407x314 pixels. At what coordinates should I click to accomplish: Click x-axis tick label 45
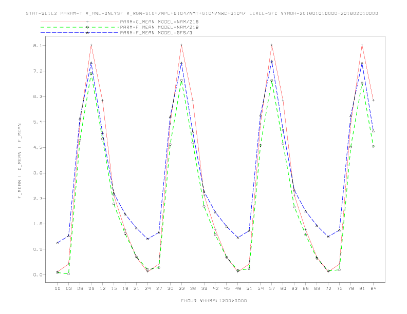pos(227,288)
